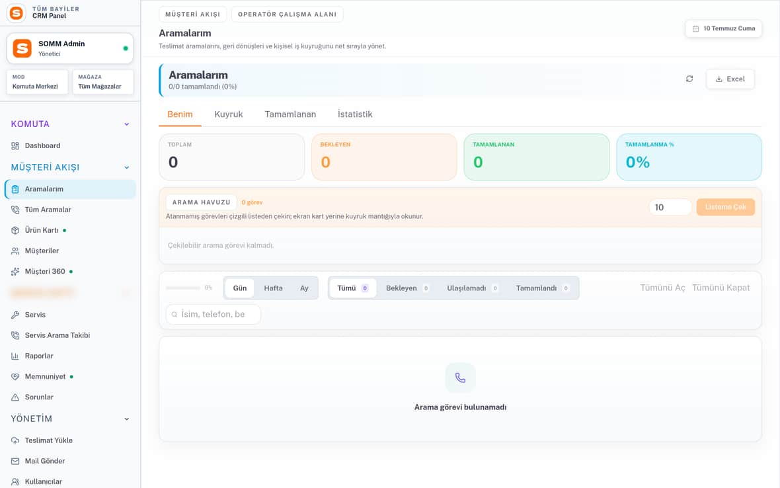Open Mail Gönder in the sidebar
The height and width of the screenshot is (488, 780).
coord(70,461)
